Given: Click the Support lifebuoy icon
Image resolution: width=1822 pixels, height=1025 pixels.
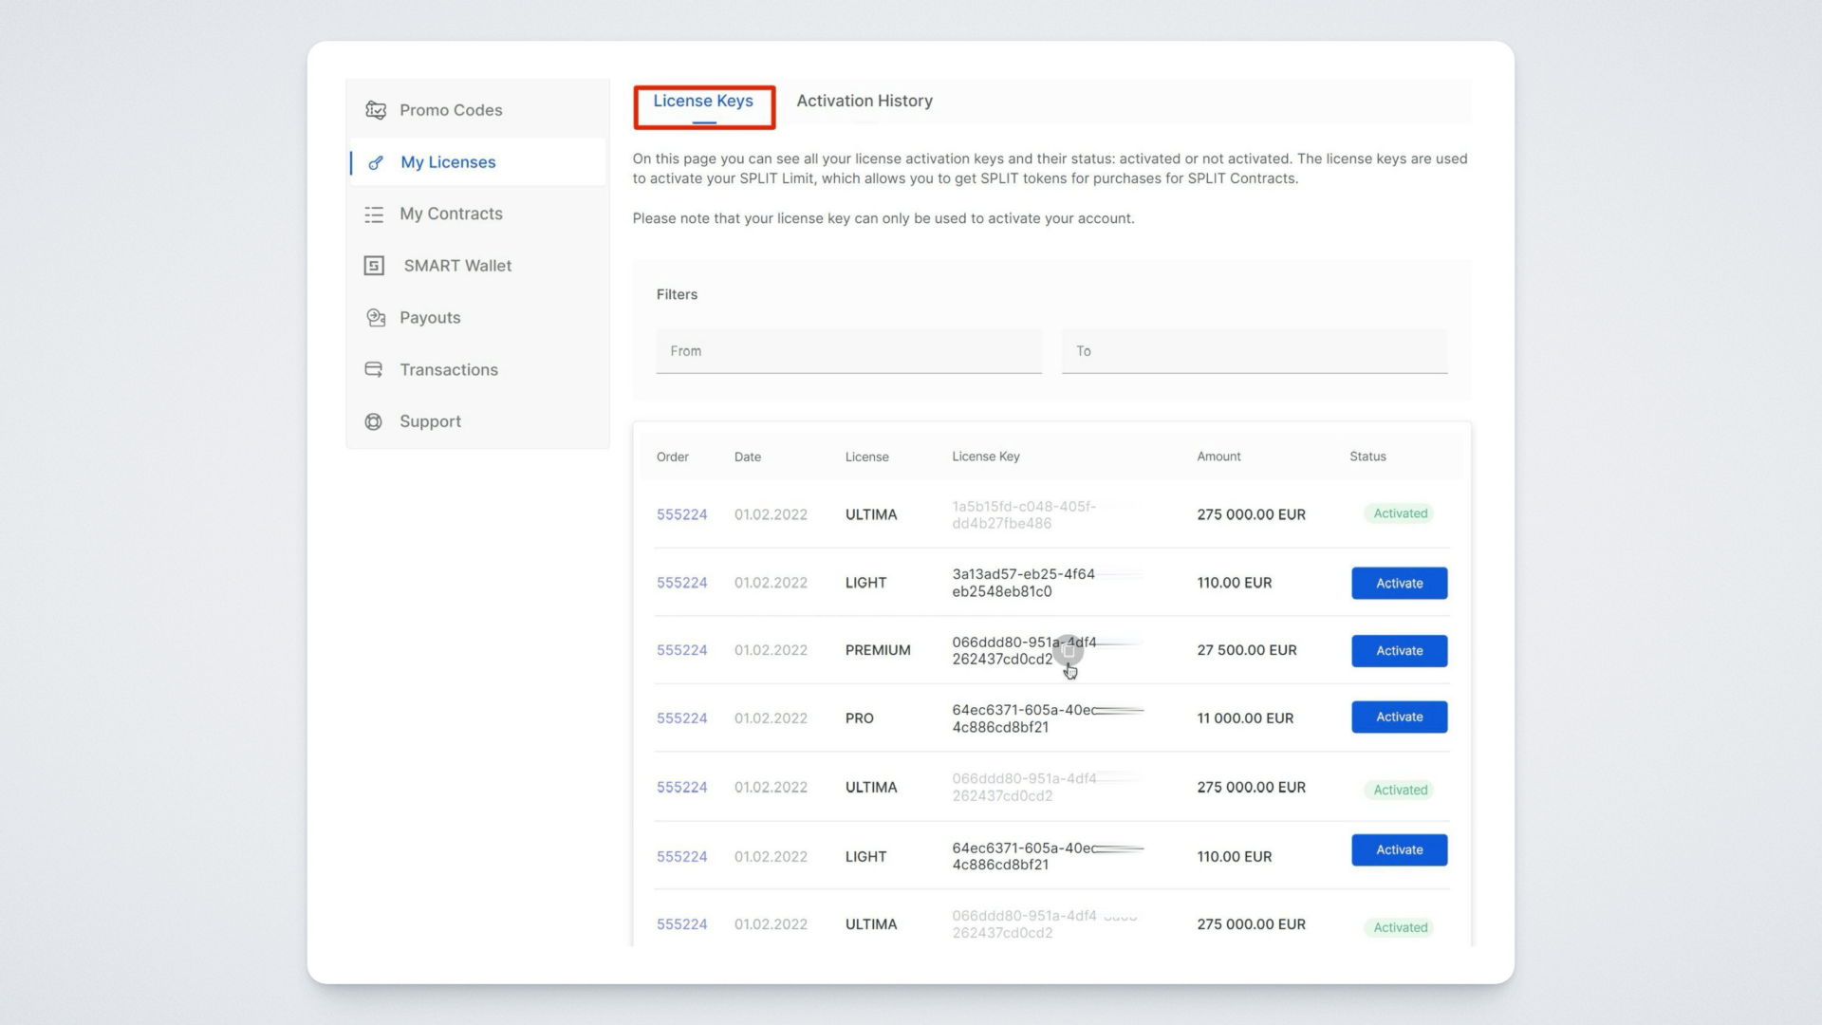Looking at the screenshot, I should [374, 421].
